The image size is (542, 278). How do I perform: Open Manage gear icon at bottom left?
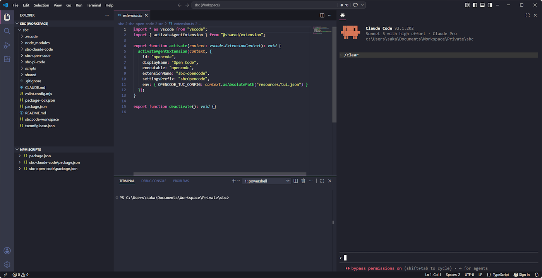[7, 265]
